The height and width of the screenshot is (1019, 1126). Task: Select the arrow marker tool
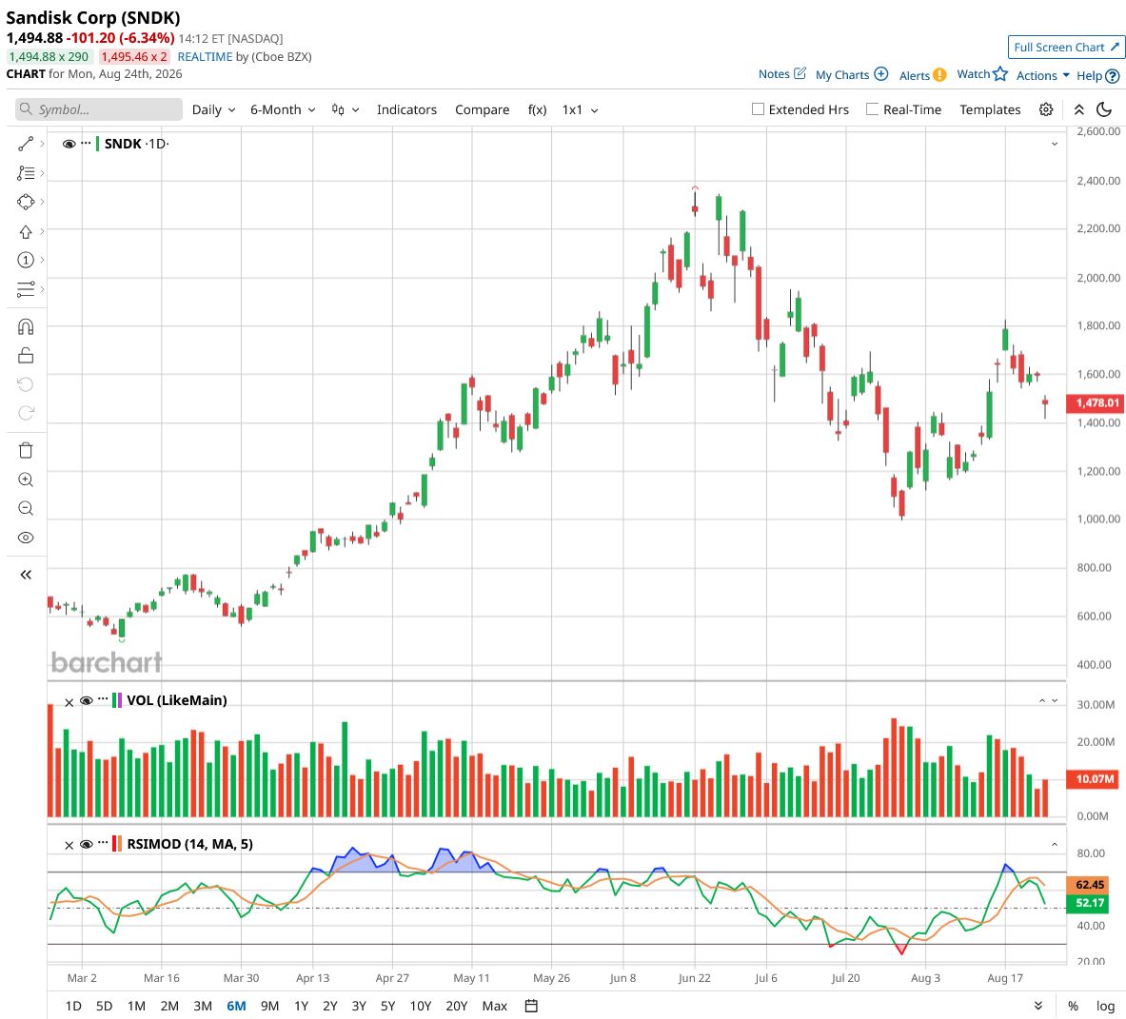[26, 232]
